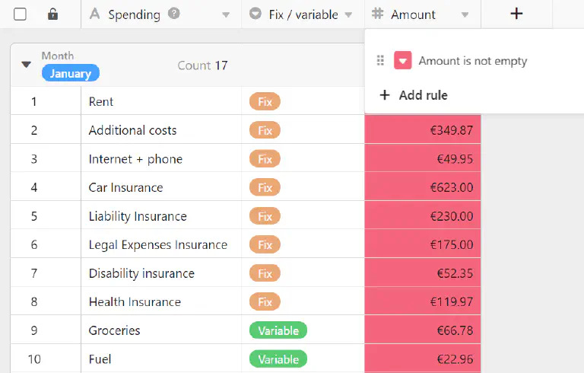Select the Rent spending cell

160,101
